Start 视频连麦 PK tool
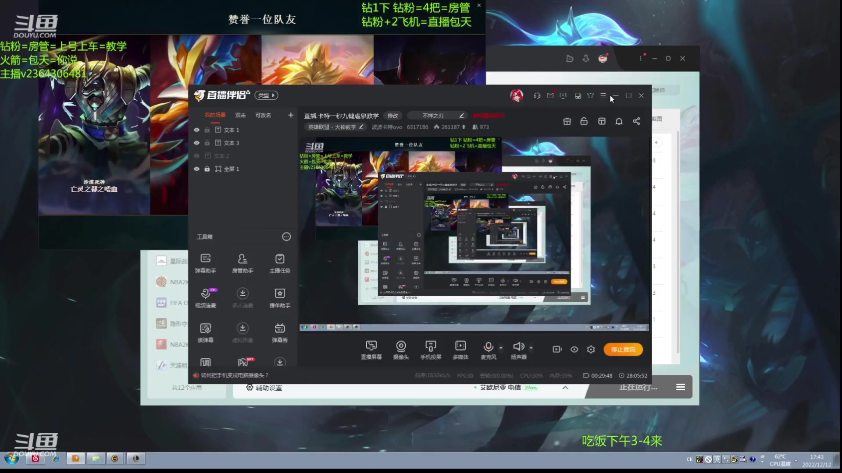The image size is (842, 473). [205, 298]
